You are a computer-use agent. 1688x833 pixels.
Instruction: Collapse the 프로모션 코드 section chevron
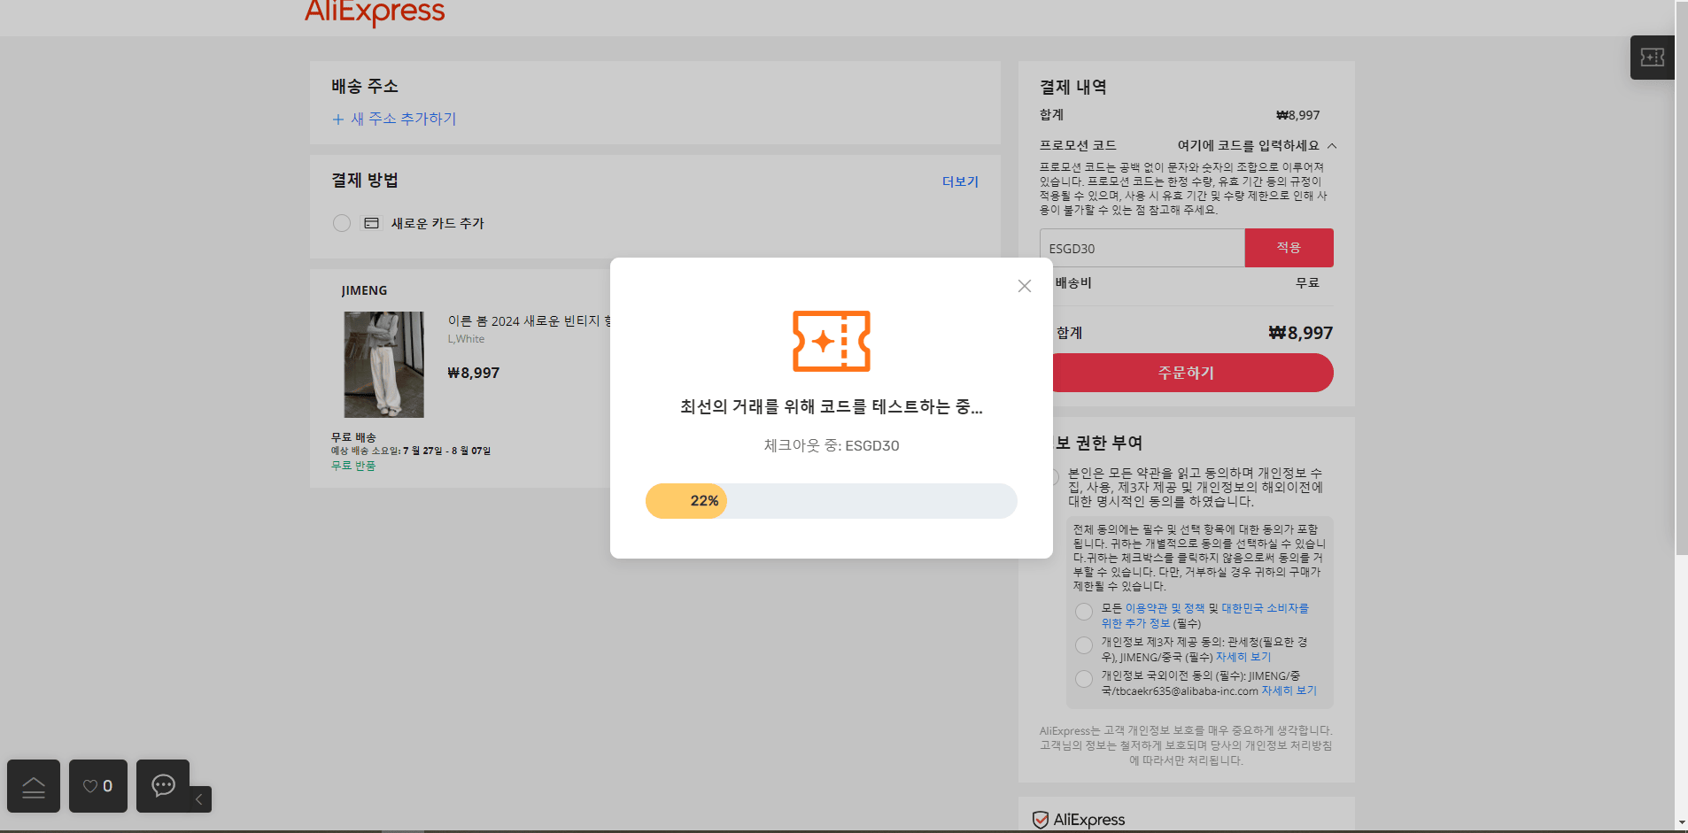pyautogui.click(x=1332, y=146)
